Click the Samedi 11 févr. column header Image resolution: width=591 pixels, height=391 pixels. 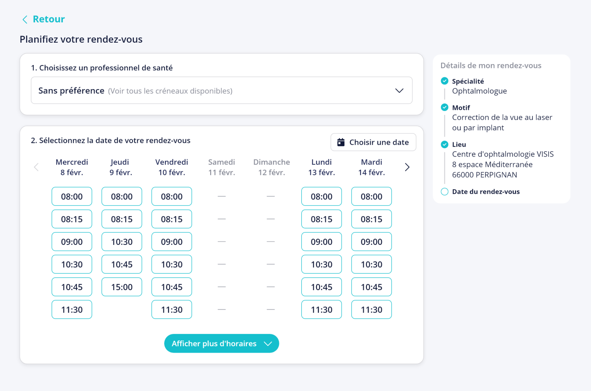[x=222, y=167]
